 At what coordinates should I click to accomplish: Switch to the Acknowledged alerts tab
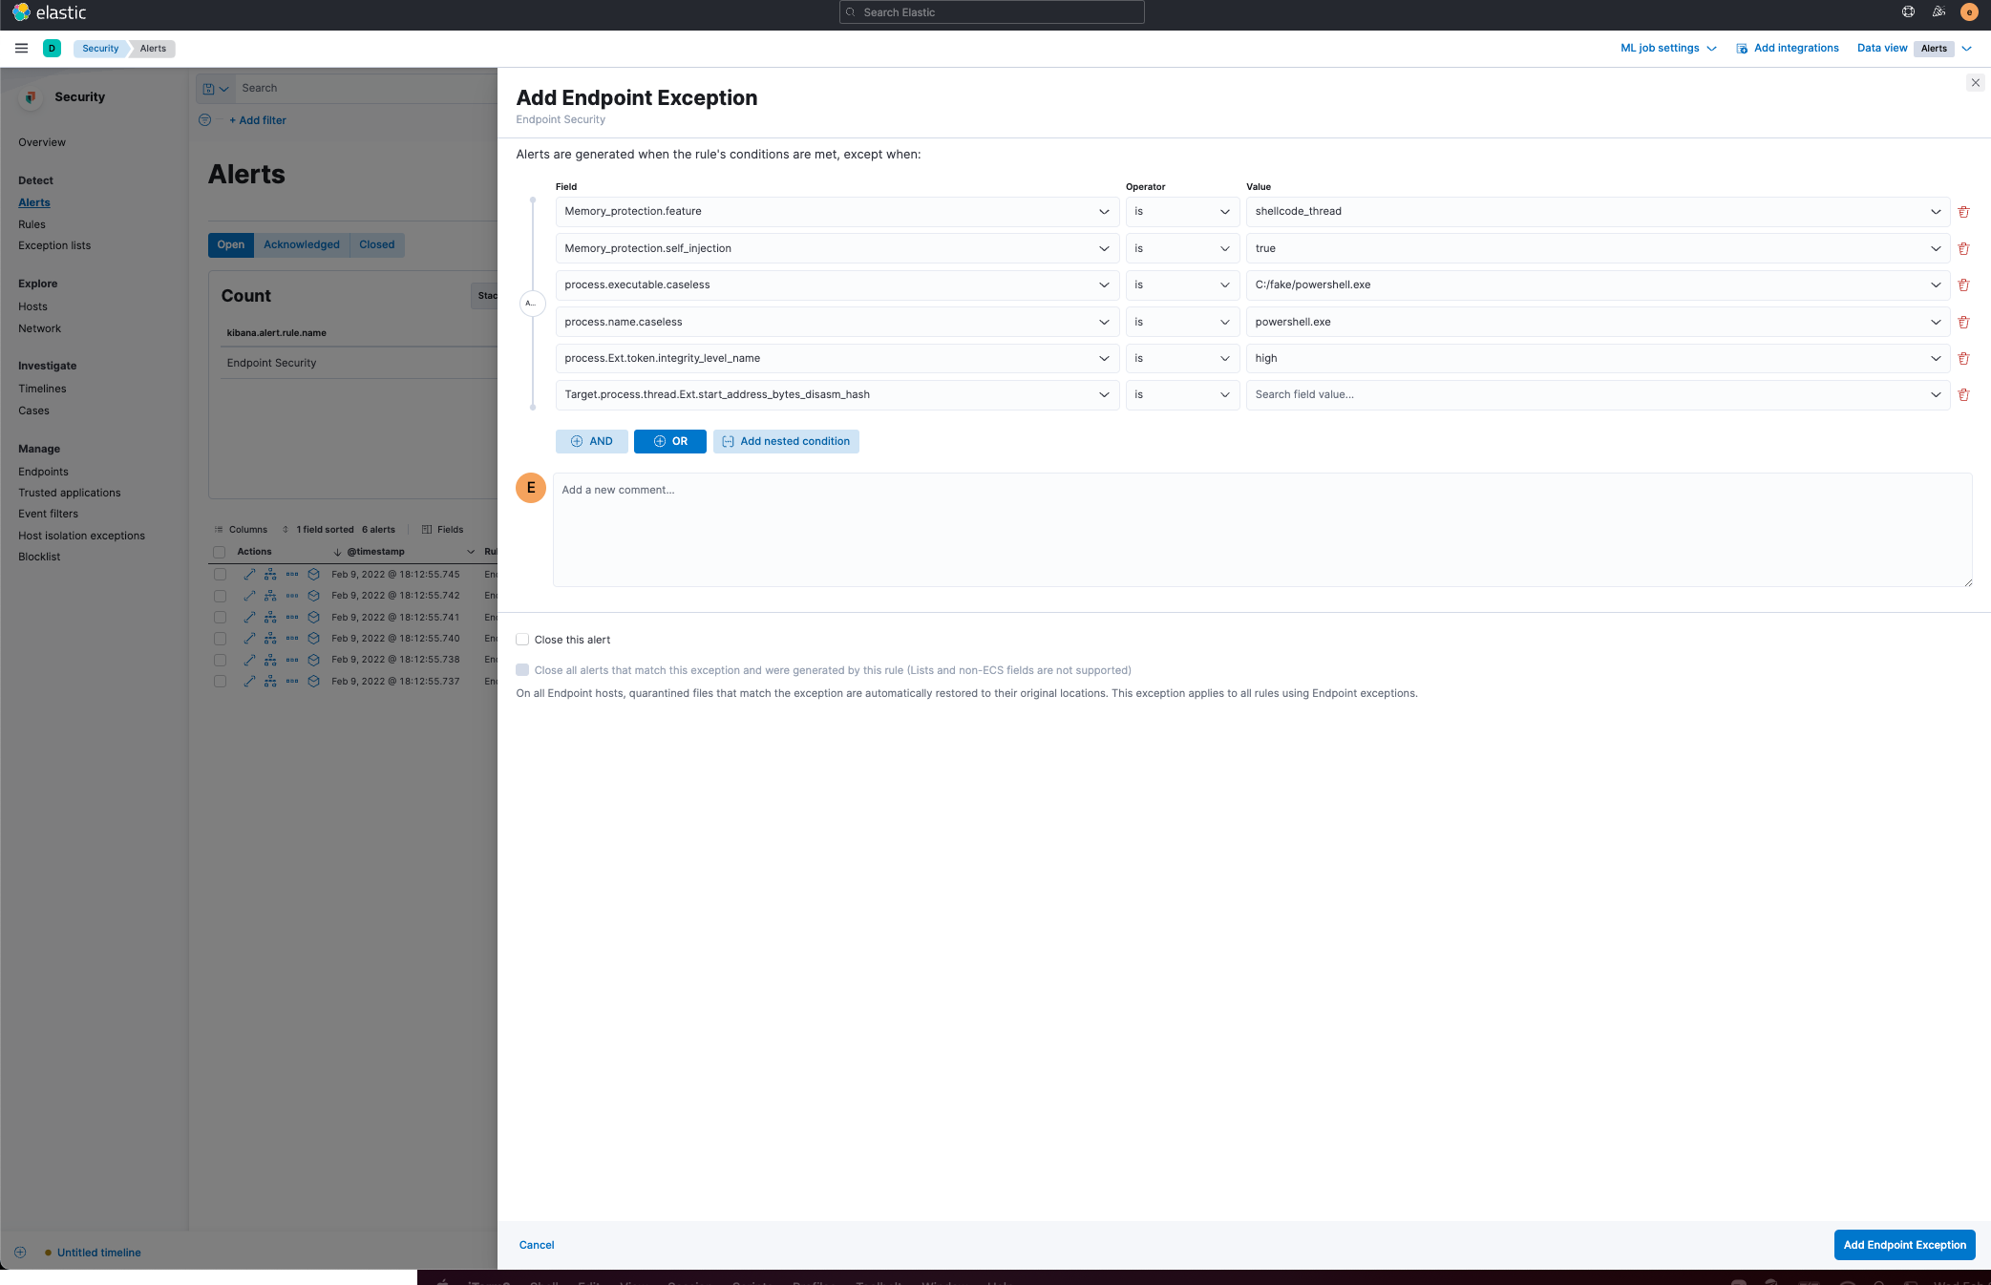[x=301, y=245]
